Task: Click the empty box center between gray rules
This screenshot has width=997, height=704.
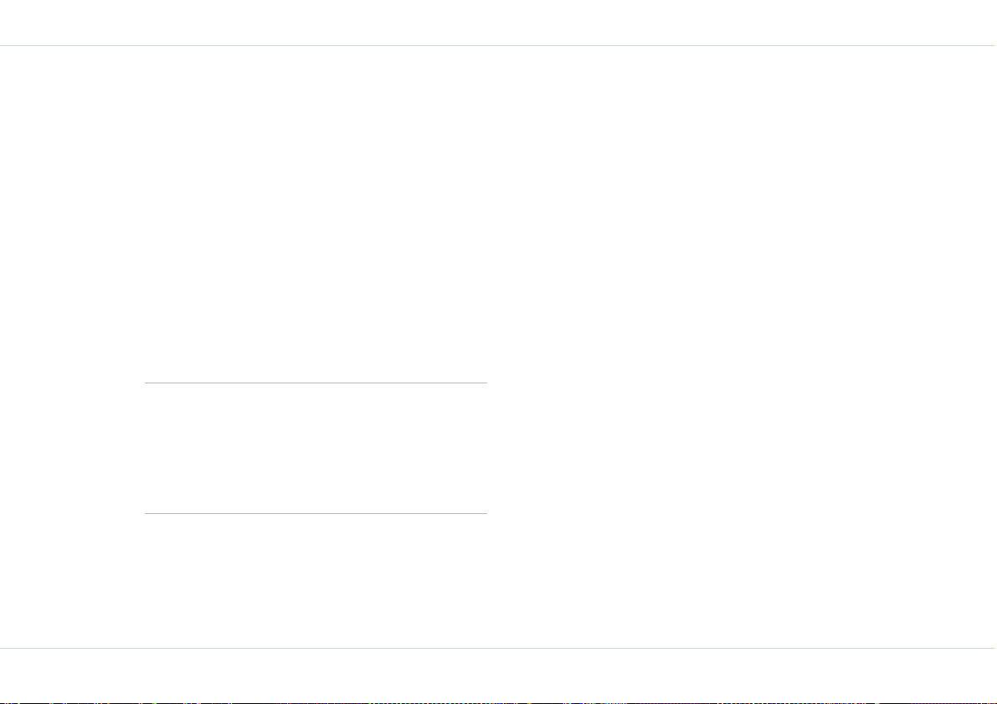Action: pos(316,448)
